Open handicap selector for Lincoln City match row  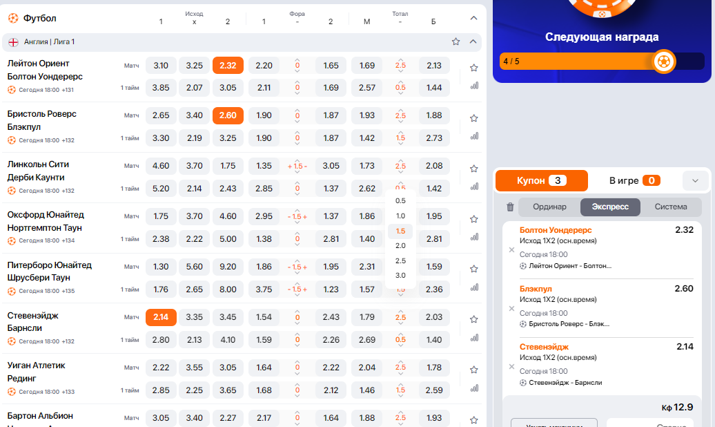coord(297,167)
